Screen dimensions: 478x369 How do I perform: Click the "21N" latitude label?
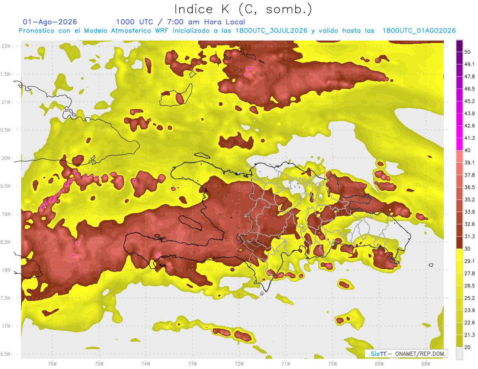tap(7, 102)
